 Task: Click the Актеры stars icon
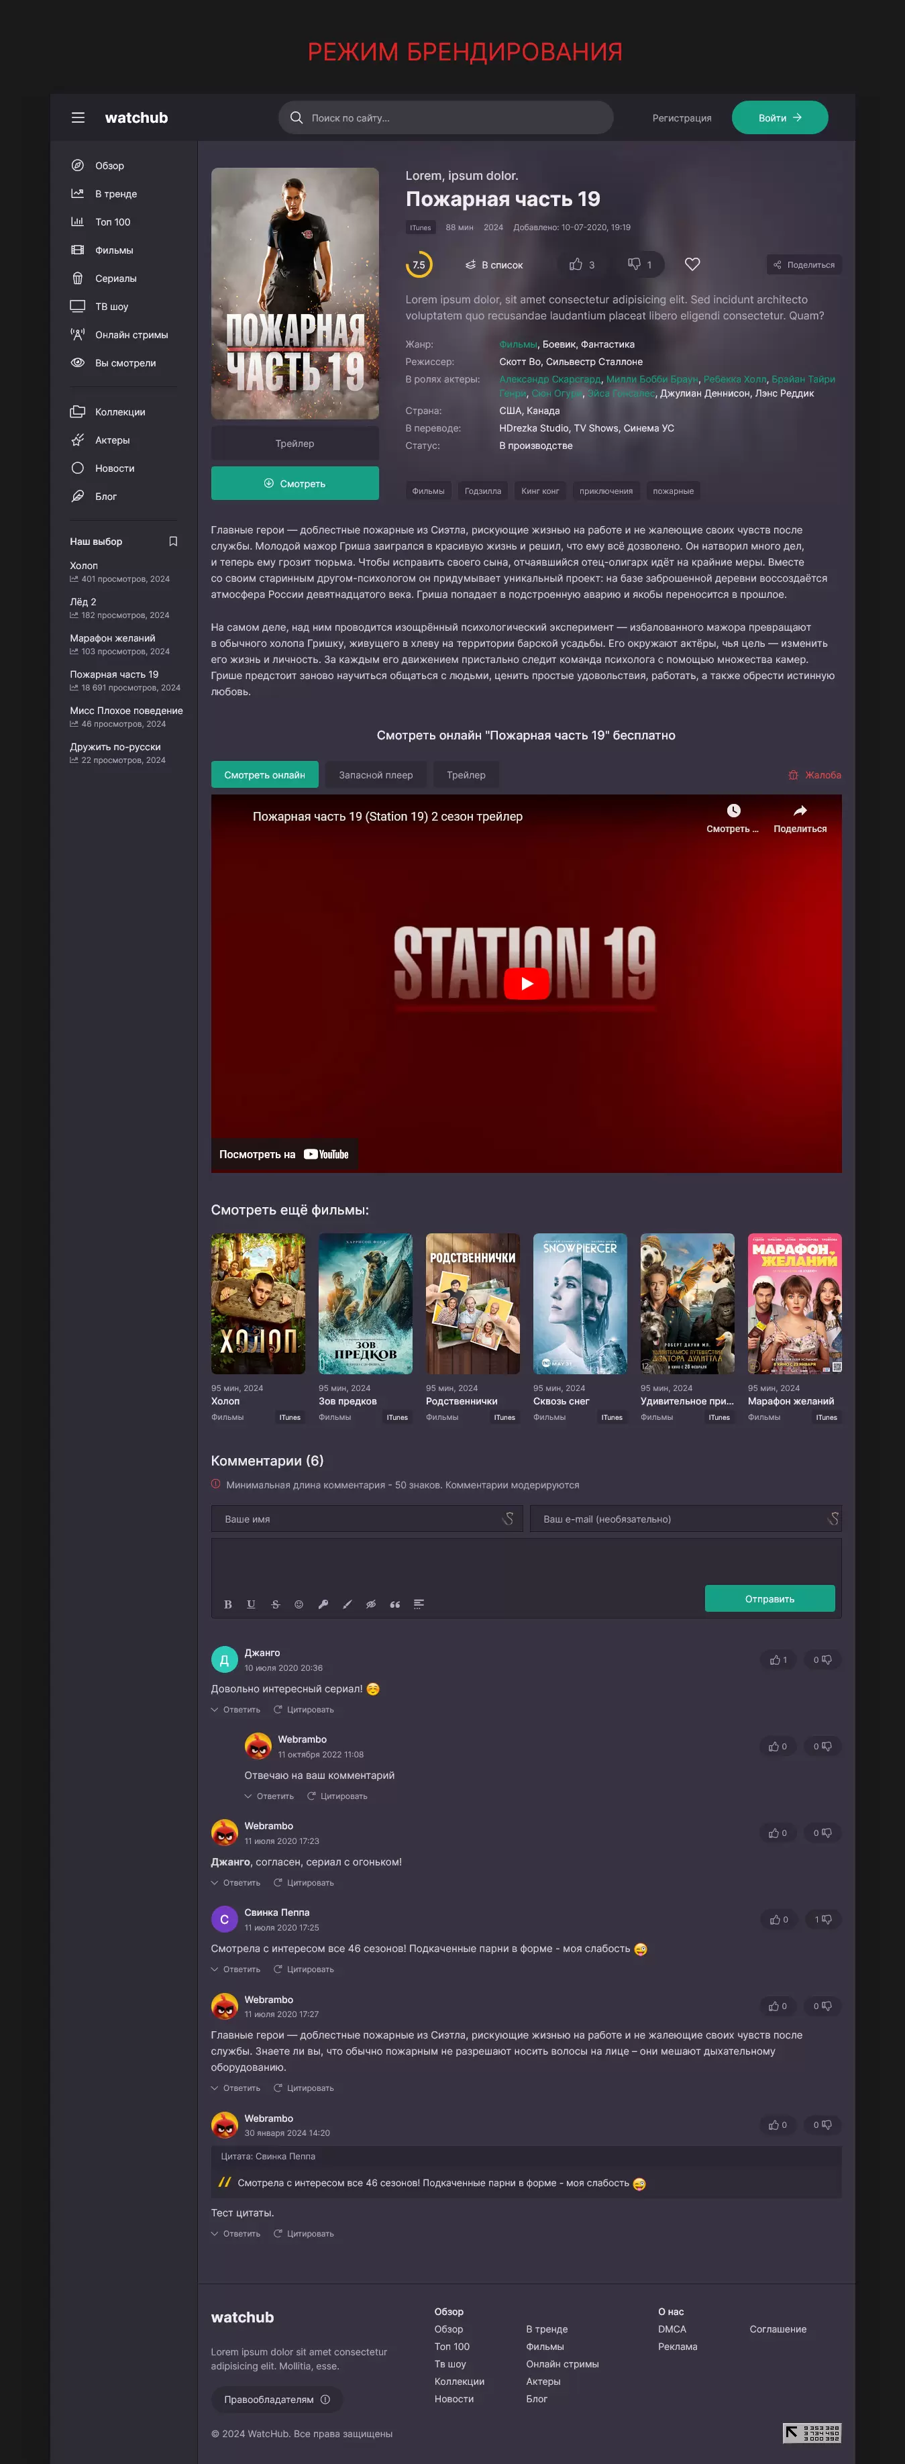click(x=78, y=440)
